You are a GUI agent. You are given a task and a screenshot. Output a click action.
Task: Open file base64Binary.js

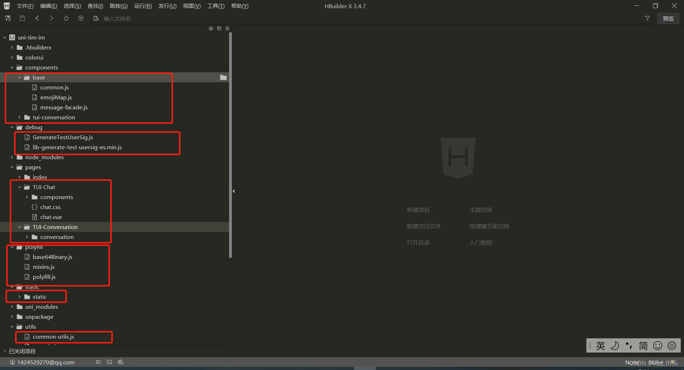point(52,257)
